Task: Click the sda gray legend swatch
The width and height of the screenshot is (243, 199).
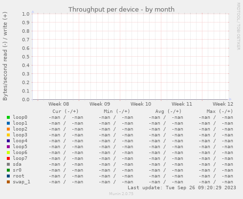Action: (8, 164)
